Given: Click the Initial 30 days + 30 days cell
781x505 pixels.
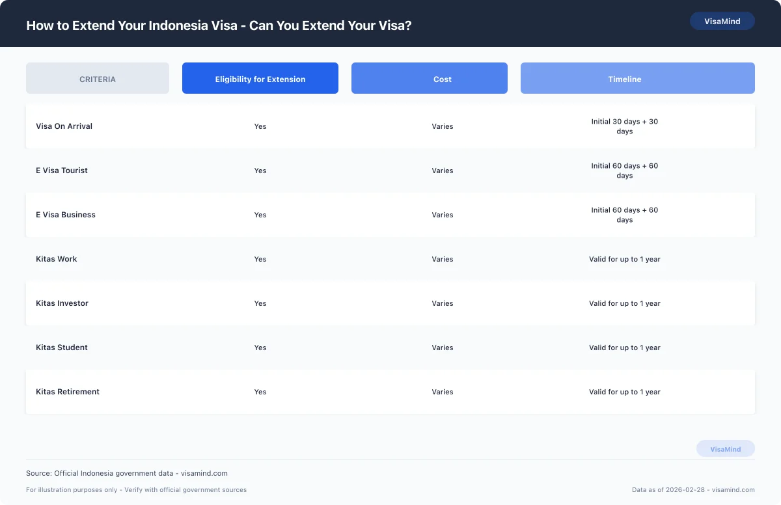Looking at the screenshot, I should [x=624, y=126].
